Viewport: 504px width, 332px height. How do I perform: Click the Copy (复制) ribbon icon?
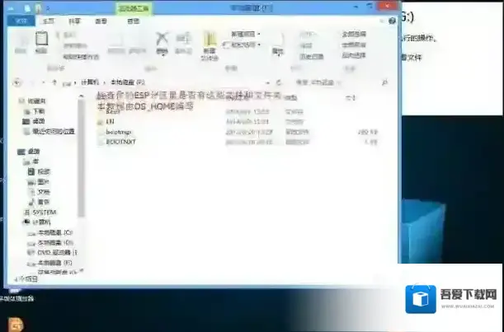21,42
